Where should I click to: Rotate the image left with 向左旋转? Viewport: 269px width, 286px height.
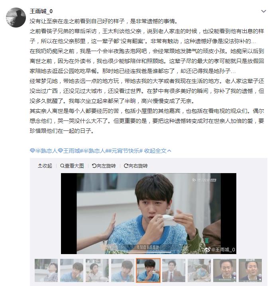[x=104, y=166]
